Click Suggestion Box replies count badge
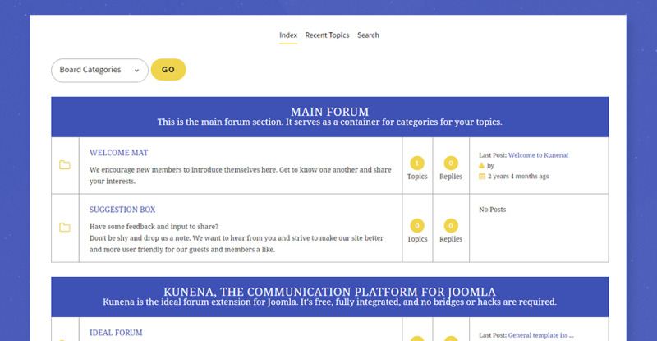 pyautogui.click(x=451, y=226)
